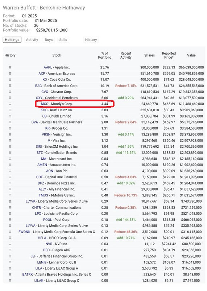Image resolution: width=207 pixels, height=291 pixels.
Task: Open history icon for Pool Corp. row
Action: pos(10,220)
